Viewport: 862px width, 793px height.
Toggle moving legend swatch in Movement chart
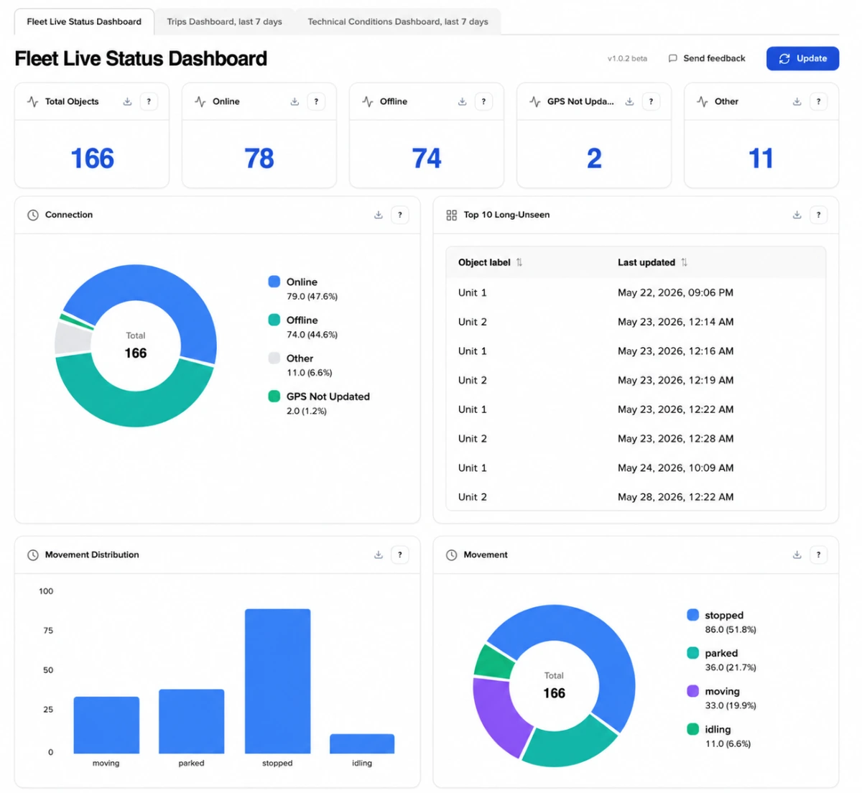pyautogui.click(x=692, y=691)
